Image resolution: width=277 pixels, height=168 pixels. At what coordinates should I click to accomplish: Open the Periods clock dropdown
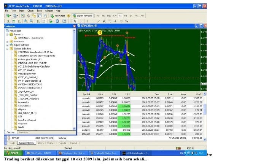pos(58,21)
